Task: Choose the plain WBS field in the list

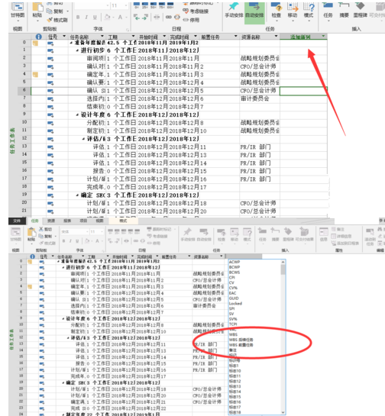Action: point(233,334)
